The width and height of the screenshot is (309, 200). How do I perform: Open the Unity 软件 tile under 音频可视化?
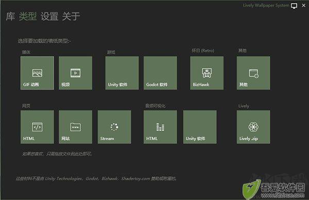[200, 127]
